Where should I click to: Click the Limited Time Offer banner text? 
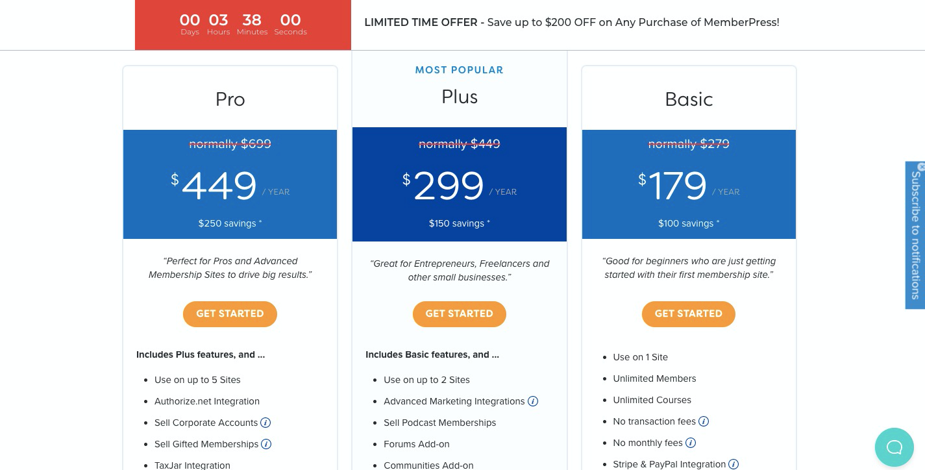point(571,23)
